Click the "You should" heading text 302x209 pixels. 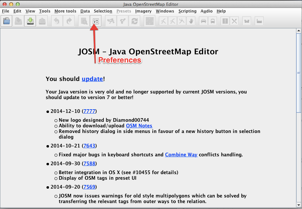pyautogui.click(x=63, y=79)
